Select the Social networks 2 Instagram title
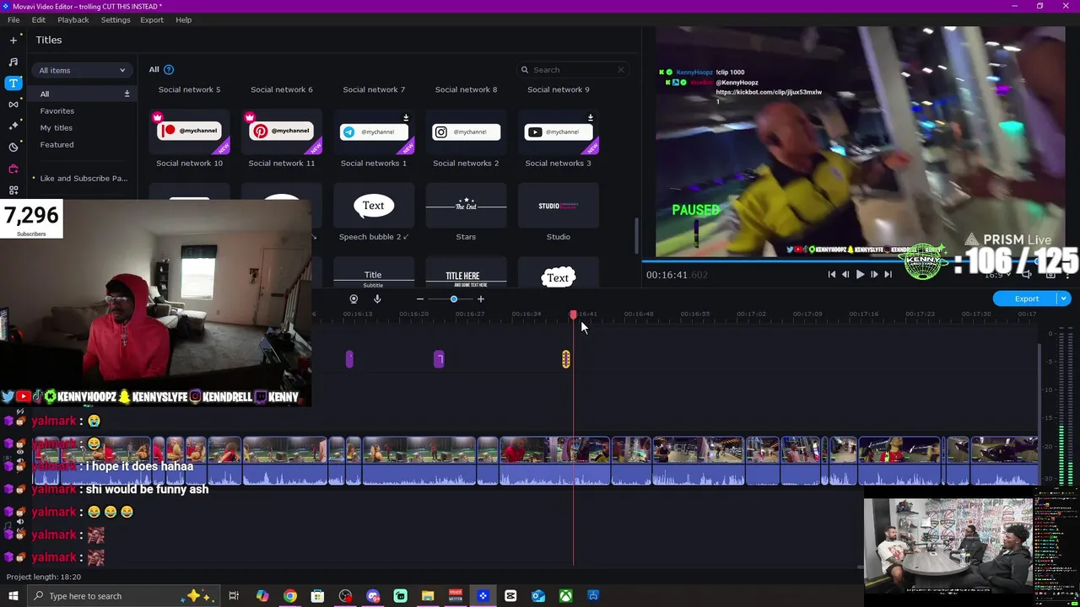The width and height of the screenshot is (1080, 607). [466, 132]
